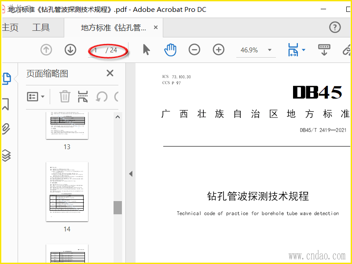Click the large DB45 logo text
Screen dimensions: 352x264
(x=317, y=92)
